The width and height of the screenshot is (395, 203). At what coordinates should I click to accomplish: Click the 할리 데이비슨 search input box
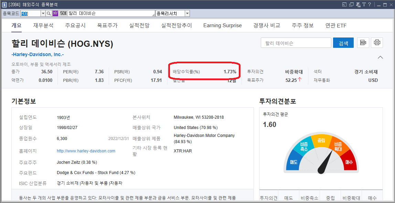pos(296,43)
